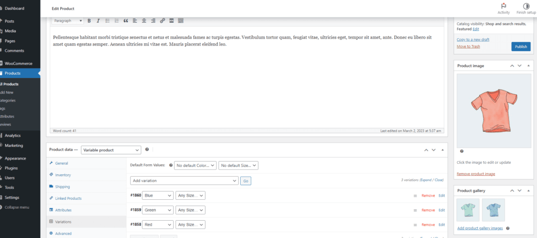
Task: Select the red t-shirt product image
Action: pos(493,111)
